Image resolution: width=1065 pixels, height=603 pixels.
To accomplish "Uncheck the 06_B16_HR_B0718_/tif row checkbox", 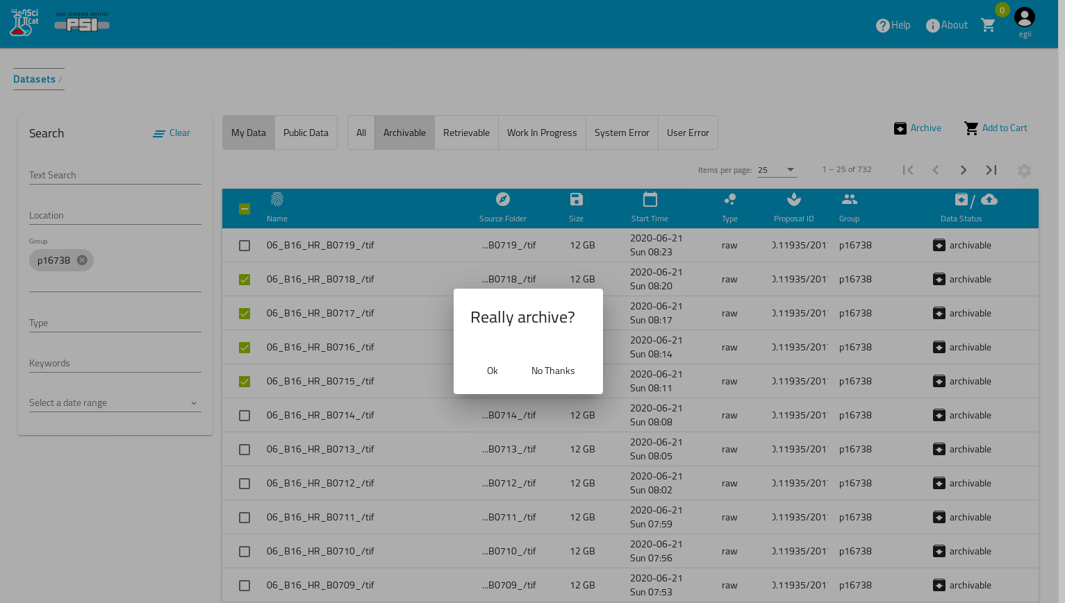I will point(245,280).
